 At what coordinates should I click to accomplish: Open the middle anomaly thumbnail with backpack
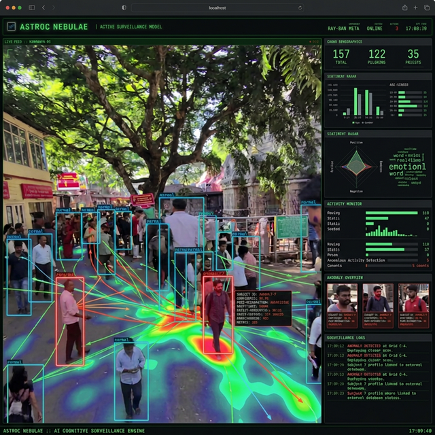point(378,306)
